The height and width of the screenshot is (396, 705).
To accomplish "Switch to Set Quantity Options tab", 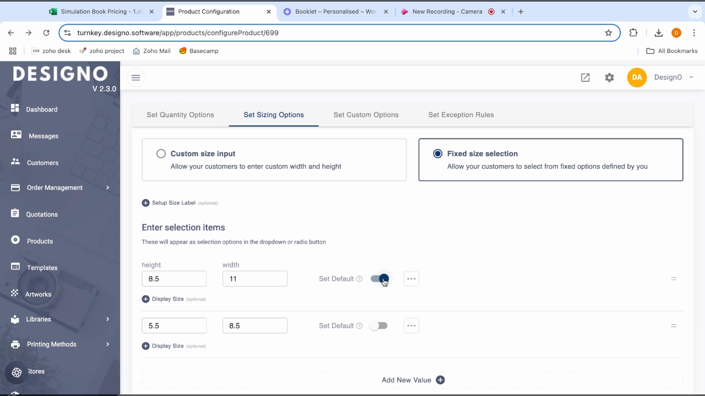I will pyautogui.click(x=180, y=115).
